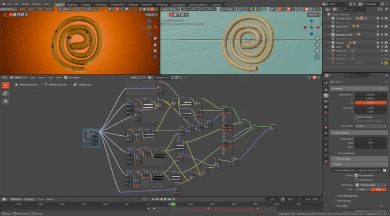Open the Output properties tab
The image size is (390, 216).
326,96
